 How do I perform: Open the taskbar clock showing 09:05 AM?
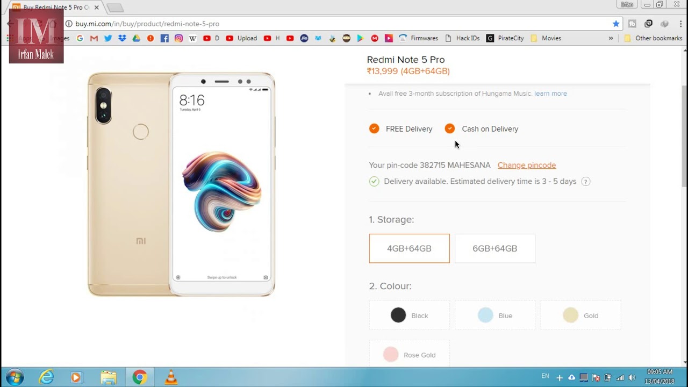point(660,376)
